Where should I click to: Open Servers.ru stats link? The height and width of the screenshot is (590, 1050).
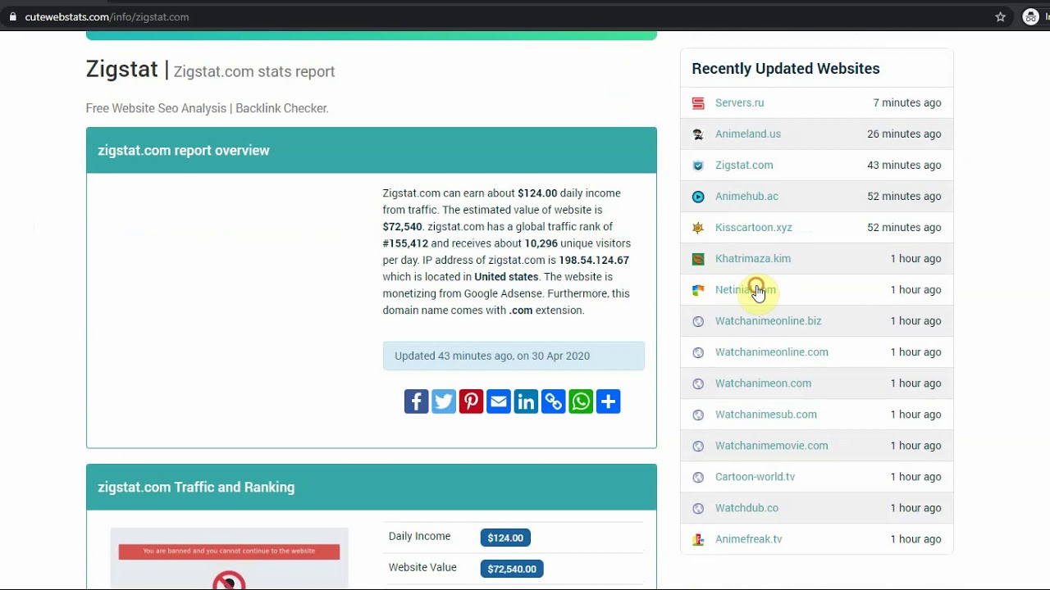pyautogui.click(x=739, y=102)
